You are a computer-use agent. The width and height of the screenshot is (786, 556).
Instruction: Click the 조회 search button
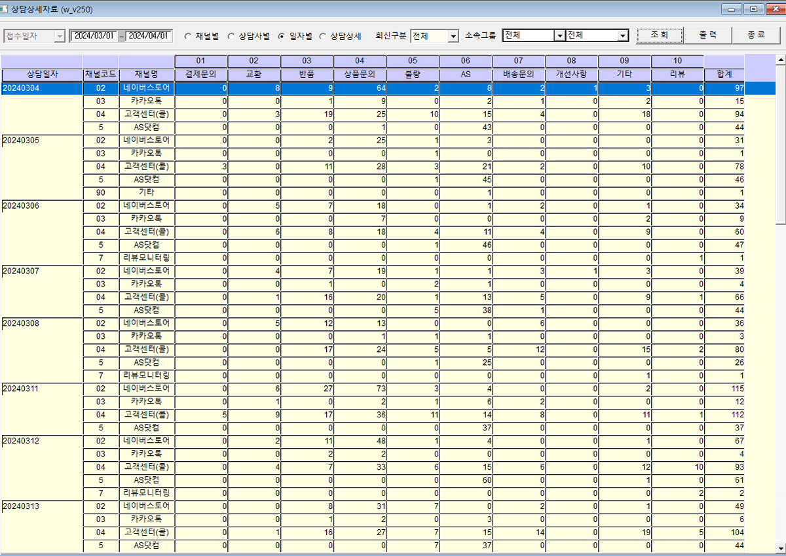pos(660,35)
